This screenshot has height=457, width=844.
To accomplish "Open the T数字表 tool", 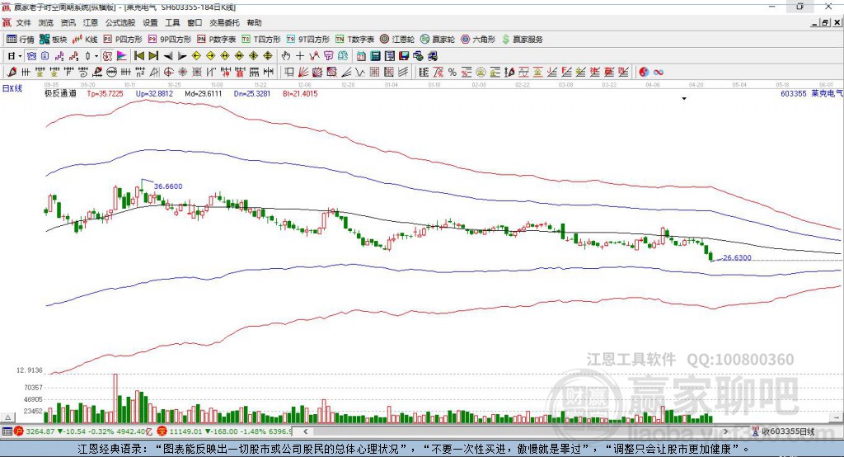I will pyautogui.click(x=354, y=40).
